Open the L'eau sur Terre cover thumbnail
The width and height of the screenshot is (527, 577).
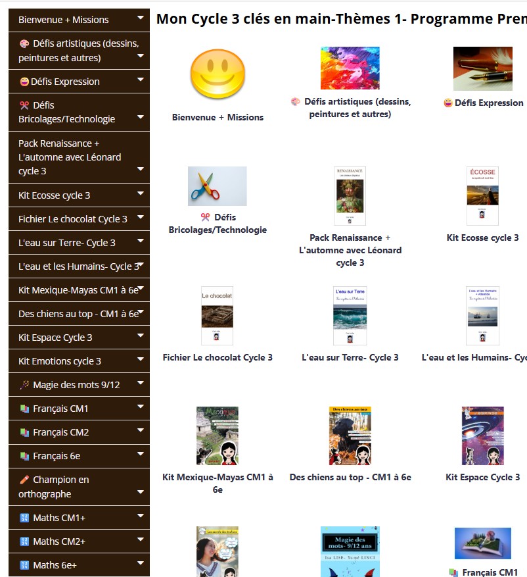(x=350, y=316)
